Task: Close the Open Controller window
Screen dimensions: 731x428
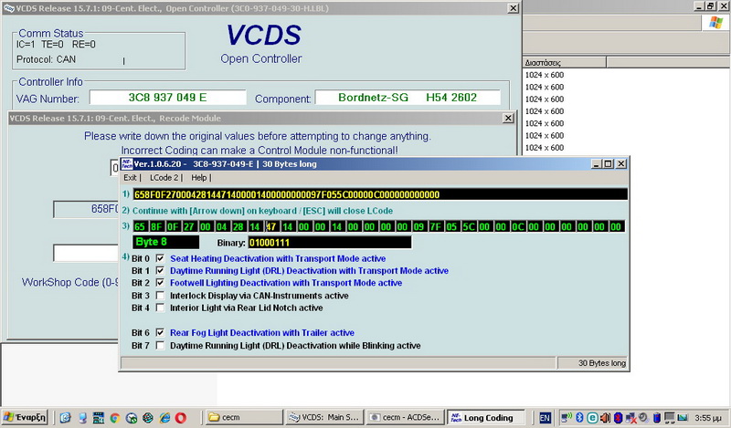Action: tap(513, 8)
